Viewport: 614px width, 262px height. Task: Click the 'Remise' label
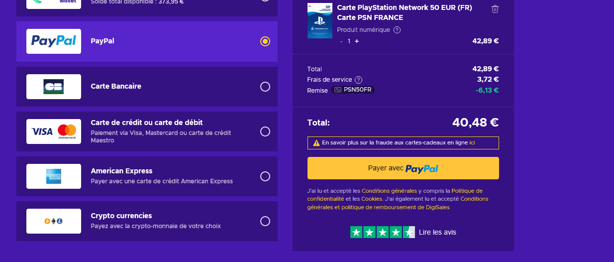317,91
